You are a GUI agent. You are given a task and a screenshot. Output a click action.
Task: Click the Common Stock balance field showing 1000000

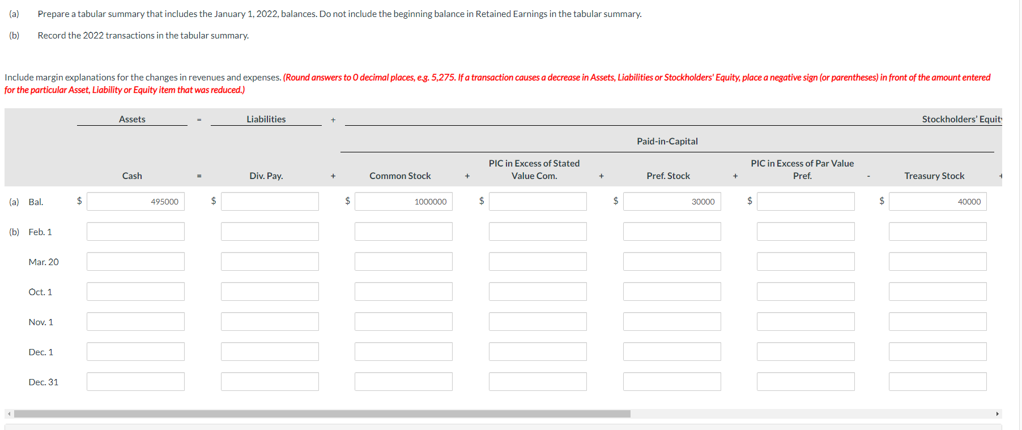403,201
